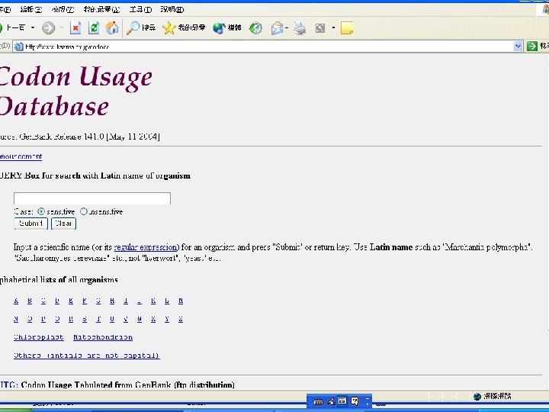Open organisms list letter Z
549x412 pixels.
[x=181, y=319]
